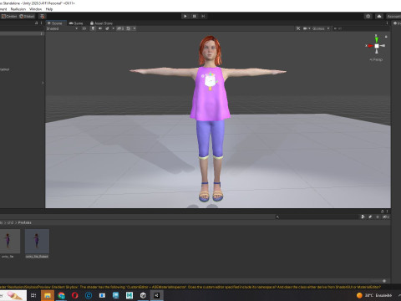
Task: Click the snap settings icon beside Global
Action: pos(42,17)
